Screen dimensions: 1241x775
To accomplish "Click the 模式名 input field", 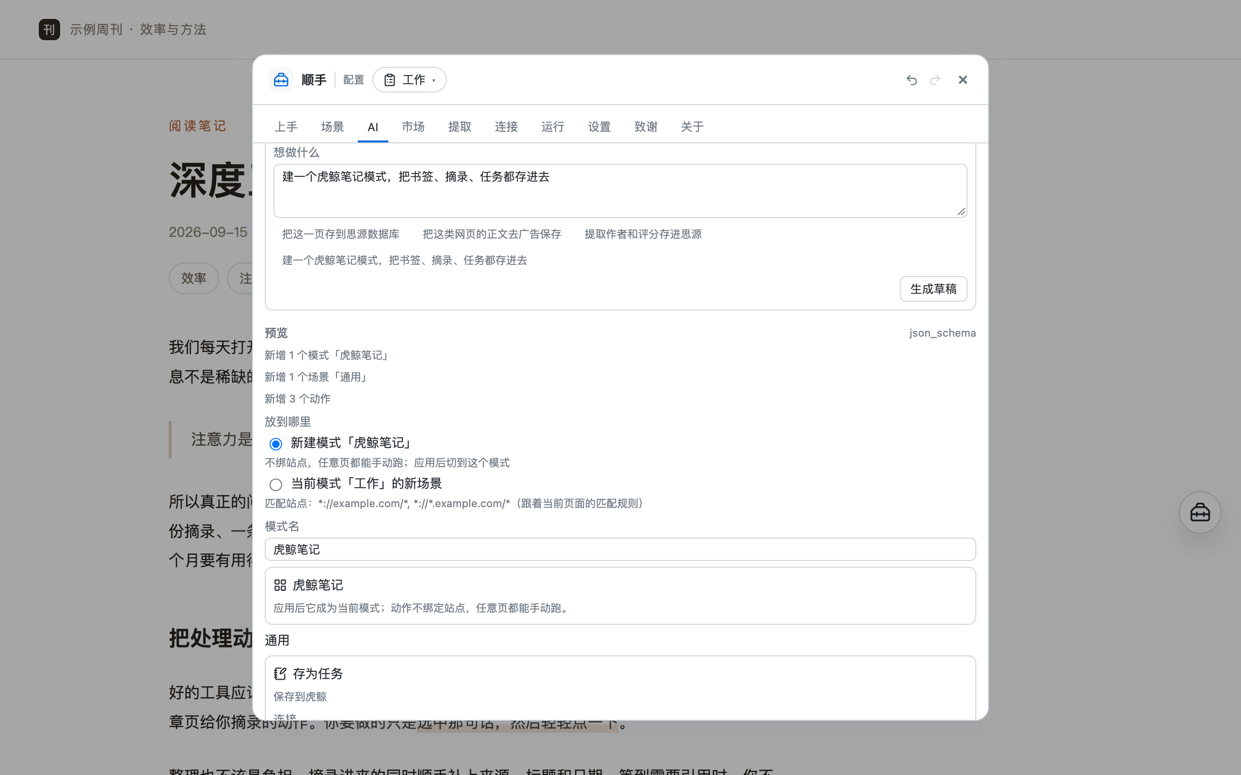I will [x=620, y=549].
